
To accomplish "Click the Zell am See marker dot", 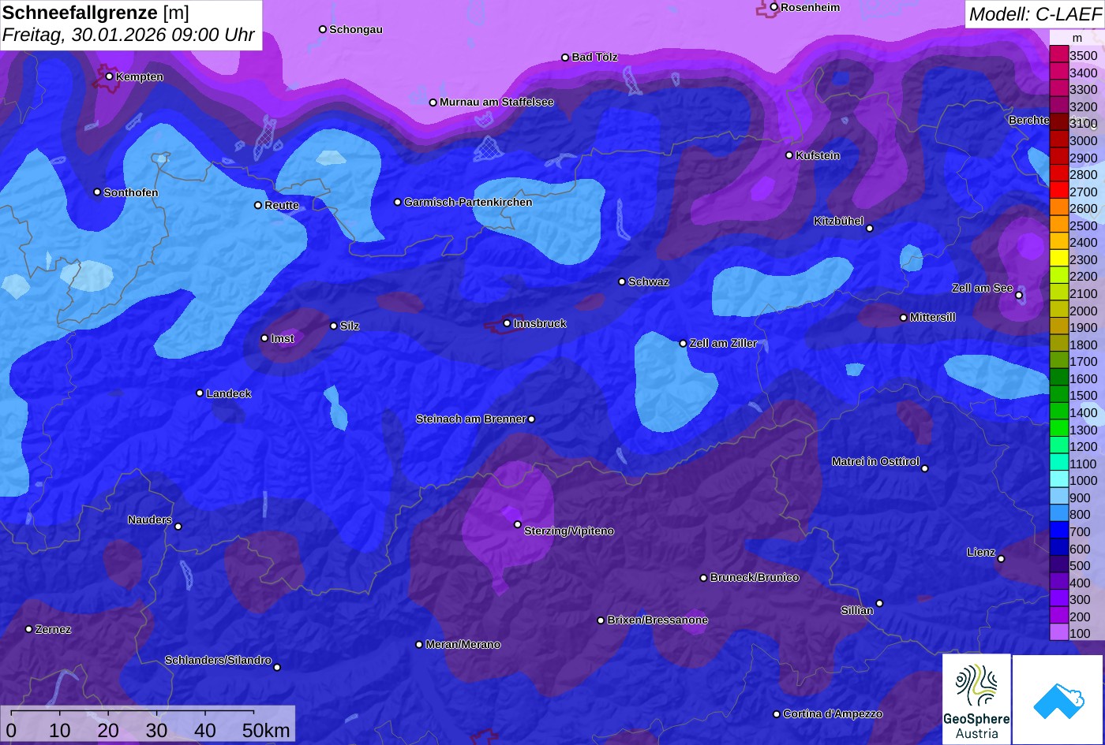I will click(x=1019, y=296).
